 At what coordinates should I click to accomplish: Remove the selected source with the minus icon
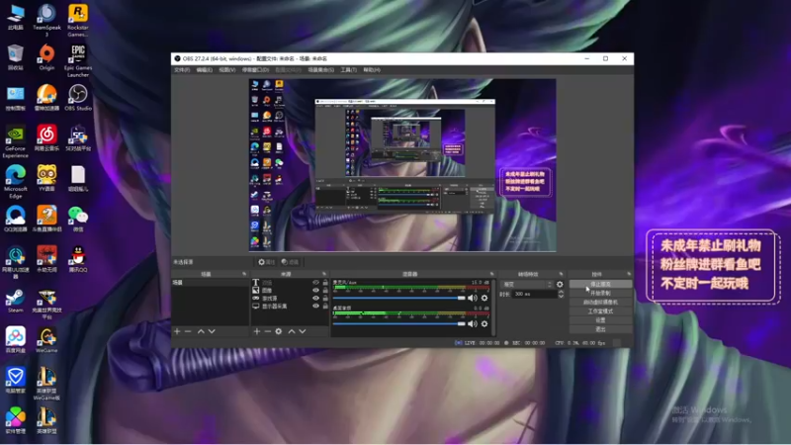[267, 331]
